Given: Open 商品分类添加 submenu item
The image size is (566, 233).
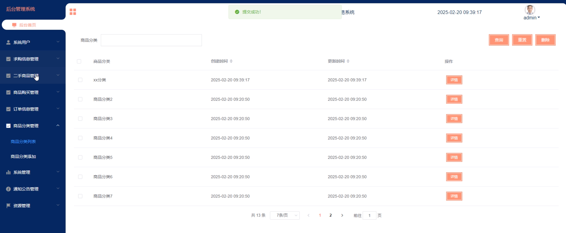Looking at the screenshot, I should pyautogui.click(x=23, y=156).
